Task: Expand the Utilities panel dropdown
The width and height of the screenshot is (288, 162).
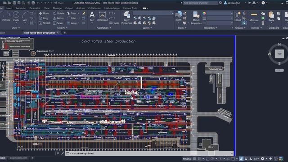Action: (256, 28)
